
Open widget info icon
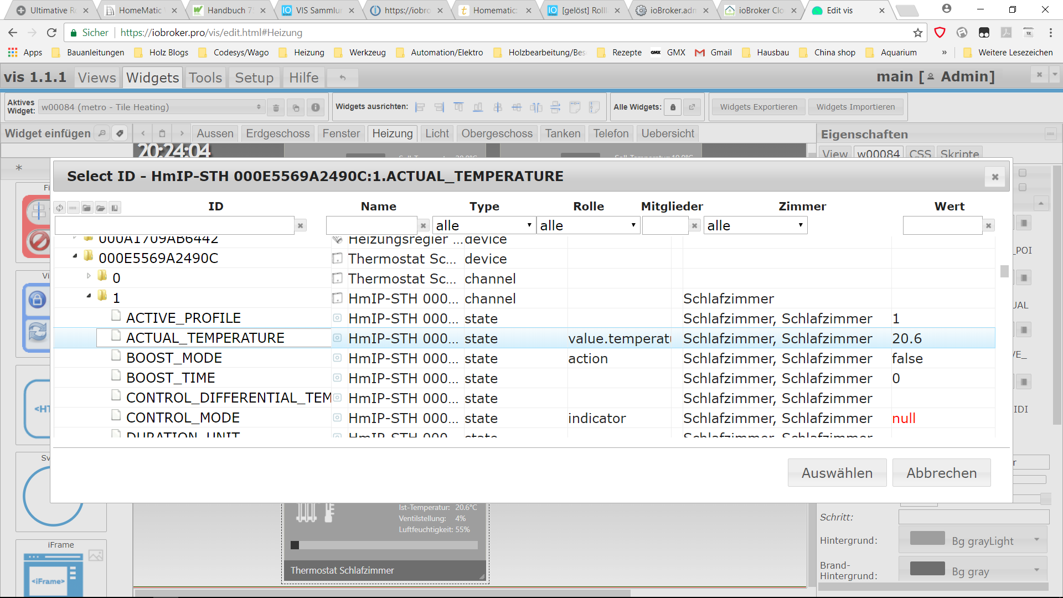point(316,107)
